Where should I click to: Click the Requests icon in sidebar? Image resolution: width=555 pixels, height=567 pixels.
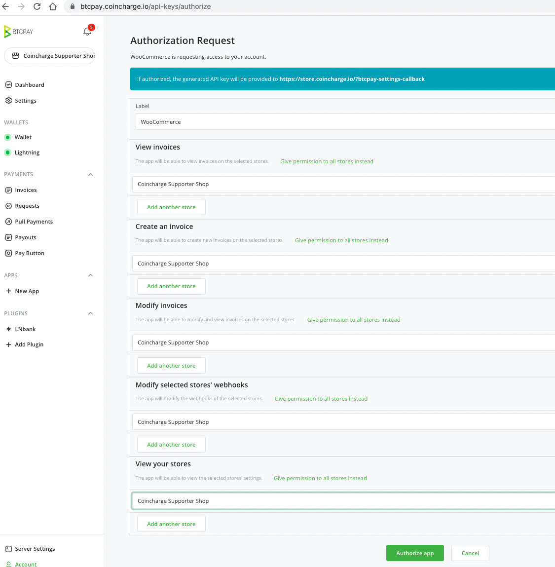[9, 206]
